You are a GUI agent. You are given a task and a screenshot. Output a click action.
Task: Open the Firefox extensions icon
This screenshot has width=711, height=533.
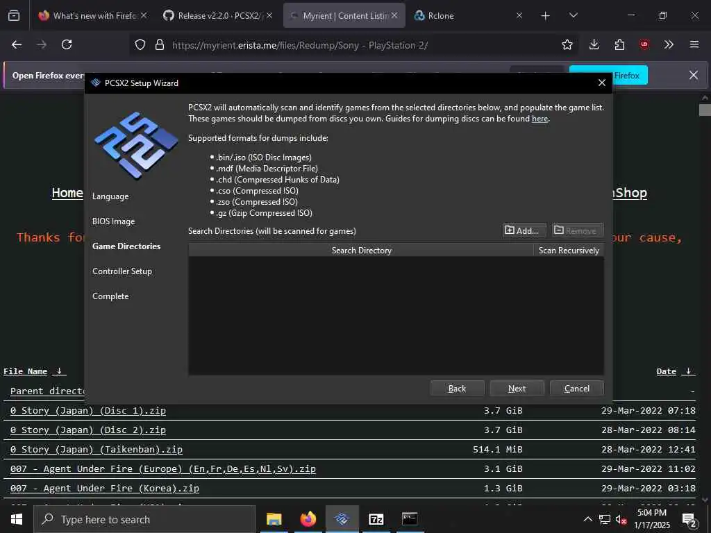(619, 44)
